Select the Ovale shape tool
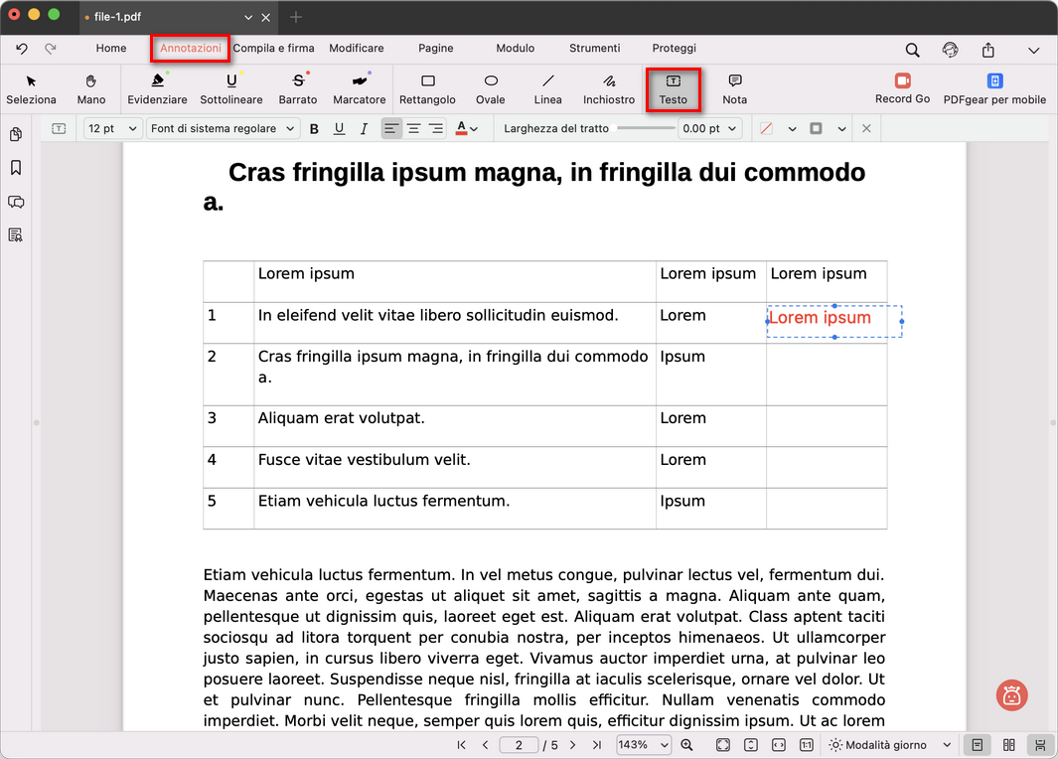Viewport: 1058px width, 759px height. click(491, 88)
